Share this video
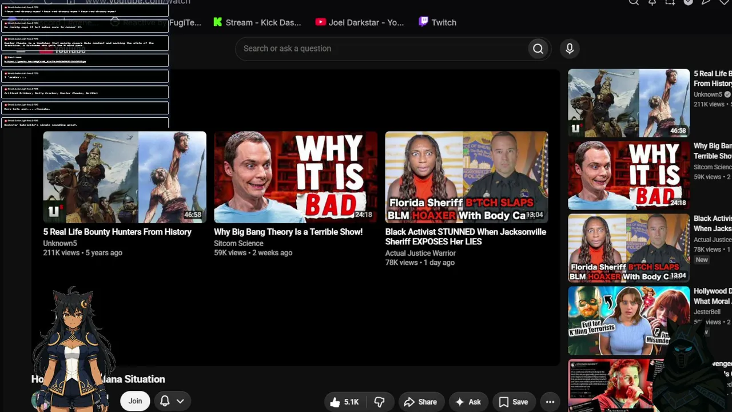The image size is (732, 412). (420, 402)
